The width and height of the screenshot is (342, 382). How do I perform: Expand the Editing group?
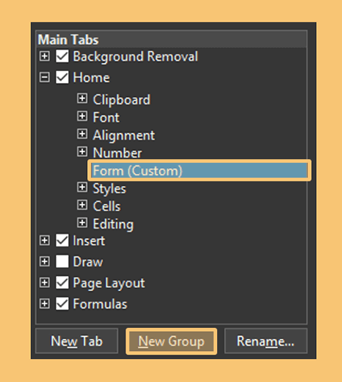click(82, 223)
